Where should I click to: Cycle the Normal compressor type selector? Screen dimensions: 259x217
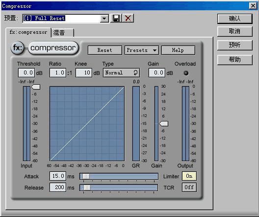click(121, 72)
